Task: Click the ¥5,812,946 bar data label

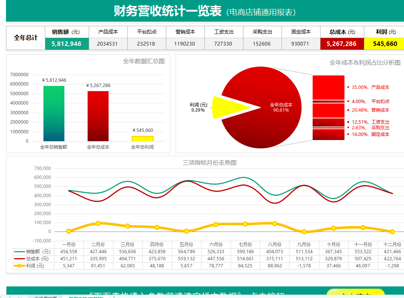Action: point(54,80)
